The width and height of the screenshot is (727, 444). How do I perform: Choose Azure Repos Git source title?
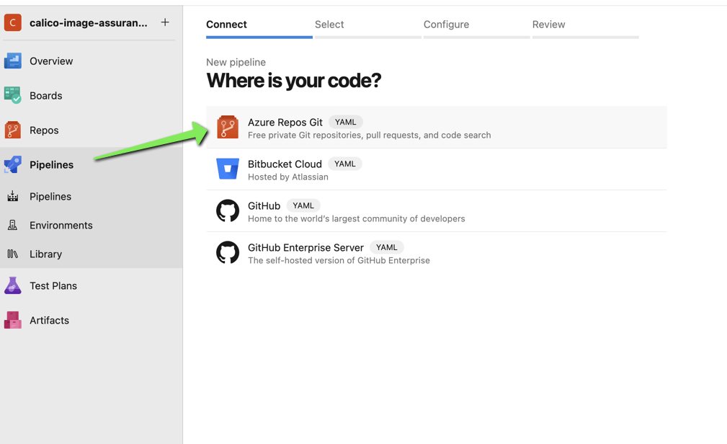285,123
